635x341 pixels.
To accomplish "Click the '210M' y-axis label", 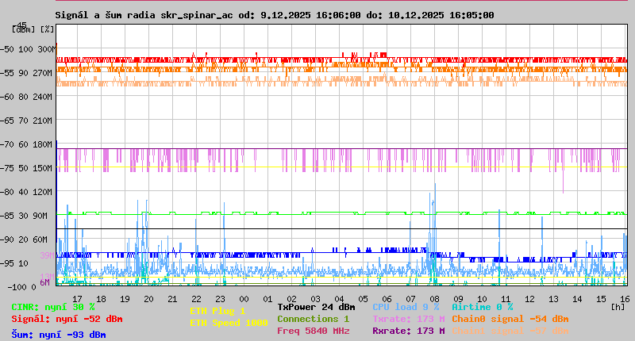I will [44, 121].
